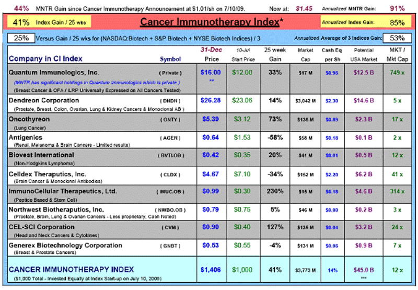Screen dimensions: 418x290
Task: Click the 25 week Gain header
Action: tap(275, 55)
